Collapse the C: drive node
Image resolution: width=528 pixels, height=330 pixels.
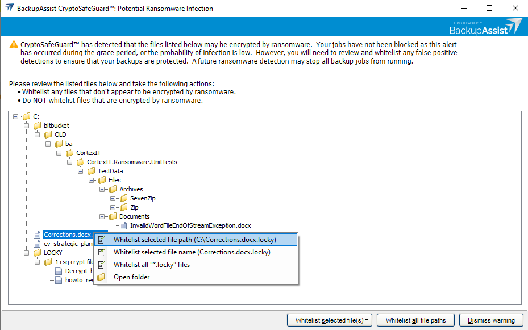15,117
